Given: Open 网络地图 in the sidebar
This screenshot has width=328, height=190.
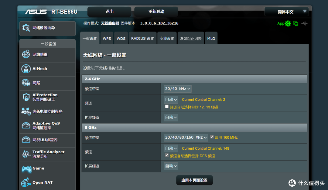Looking at the screenshot, I should point(40,55).
